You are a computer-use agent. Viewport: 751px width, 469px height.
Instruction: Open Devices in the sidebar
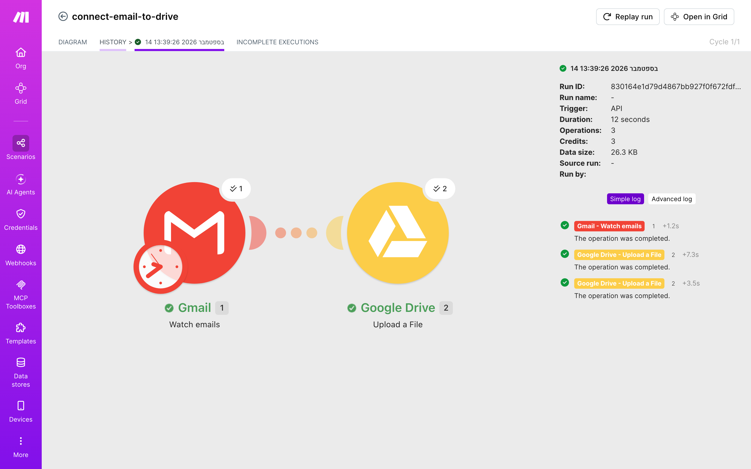(21, 412)
